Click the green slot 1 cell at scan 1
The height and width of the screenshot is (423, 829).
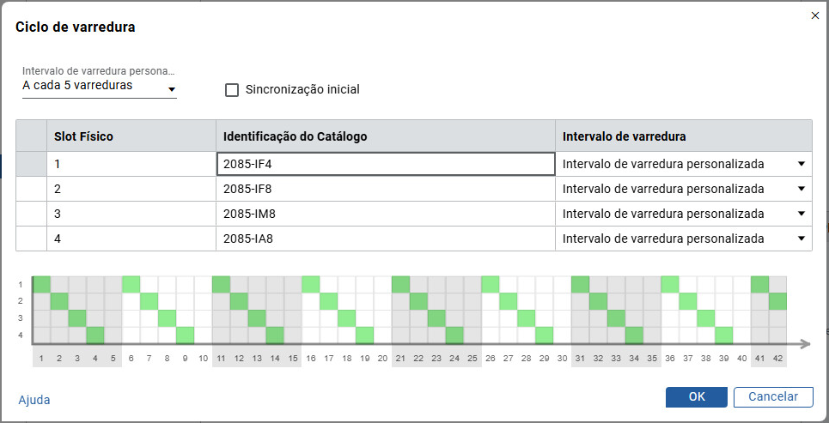tap(41, 284)
